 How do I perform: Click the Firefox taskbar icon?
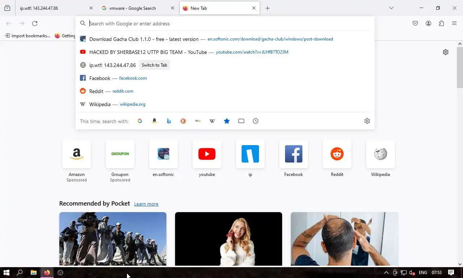47,273
